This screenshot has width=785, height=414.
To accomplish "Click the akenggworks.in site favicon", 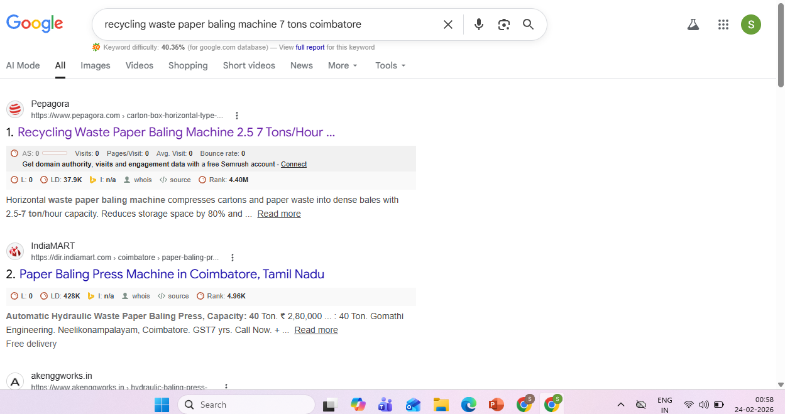I will [x=15, y=381].
